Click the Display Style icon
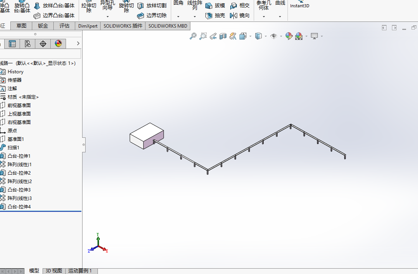This screenshot has width=418, height=274. point(258,36)
